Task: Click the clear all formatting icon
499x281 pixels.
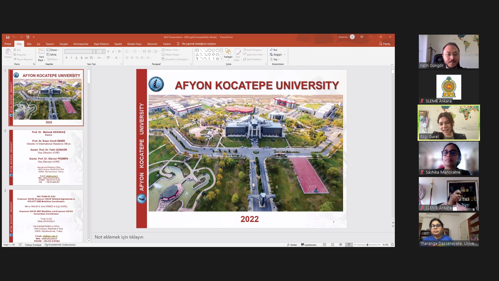Action: click(x=119, y=52)
